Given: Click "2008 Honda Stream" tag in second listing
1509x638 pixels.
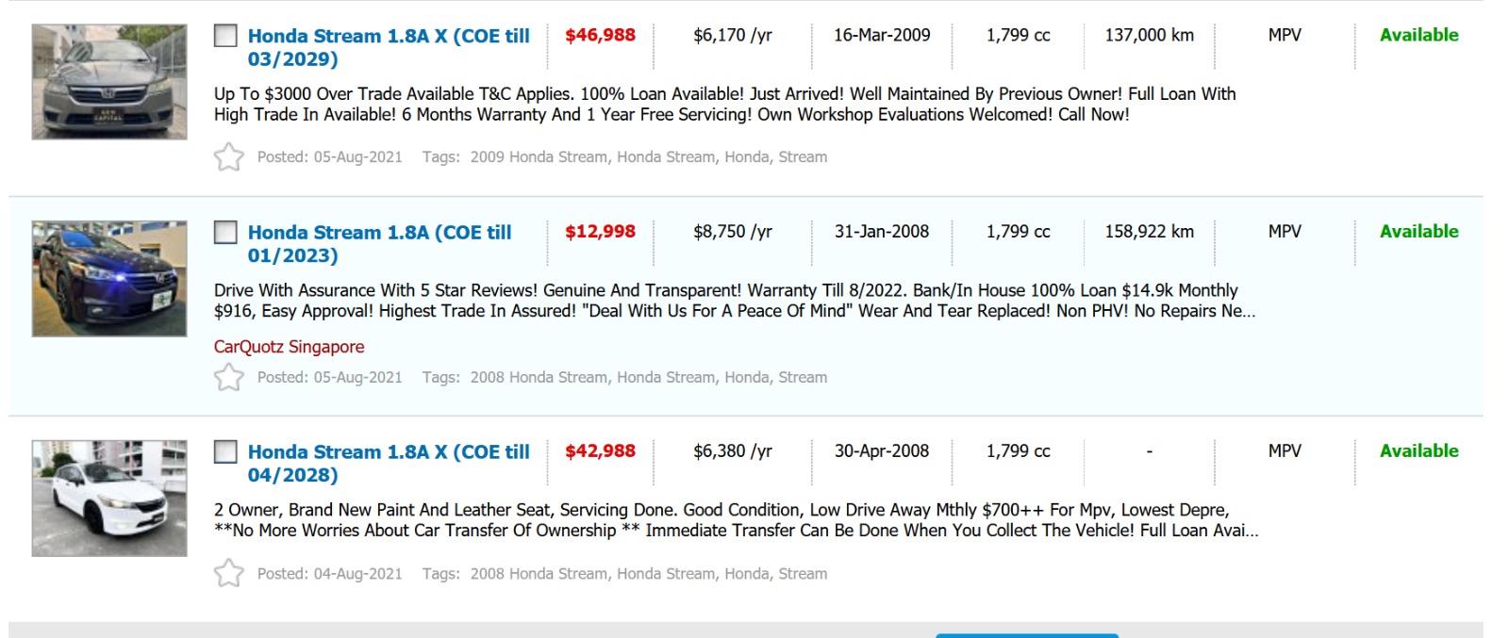Looking at the screenshot, I should click(x=539, y=378).
